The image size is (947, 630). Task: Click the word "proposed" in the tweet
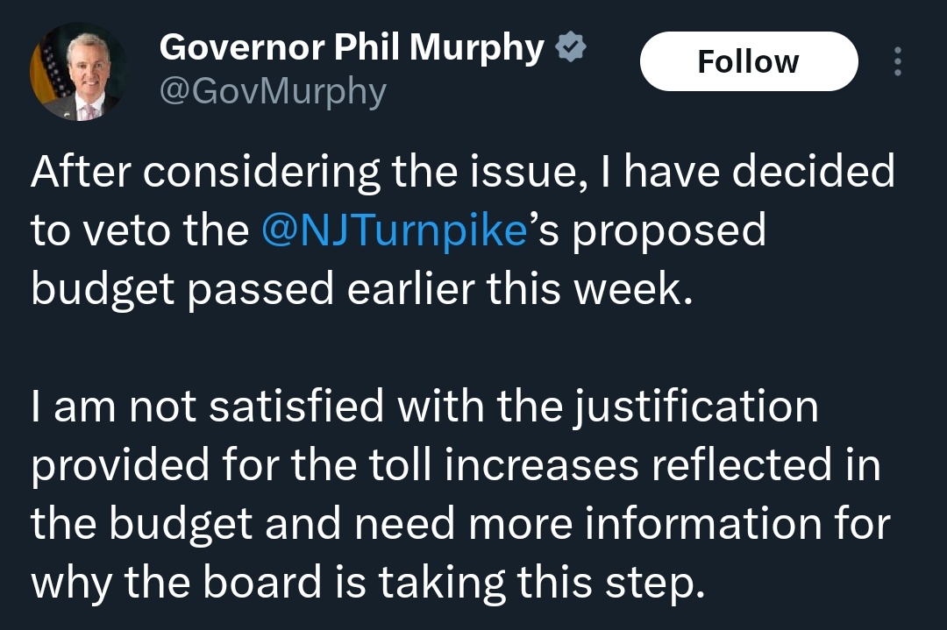tap(670, 231)
